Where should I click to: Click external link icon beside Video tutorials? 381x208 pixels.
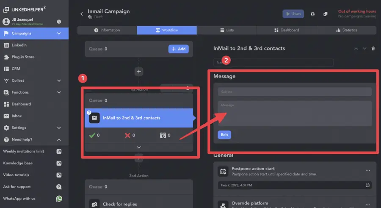click(x=59, y=175)
